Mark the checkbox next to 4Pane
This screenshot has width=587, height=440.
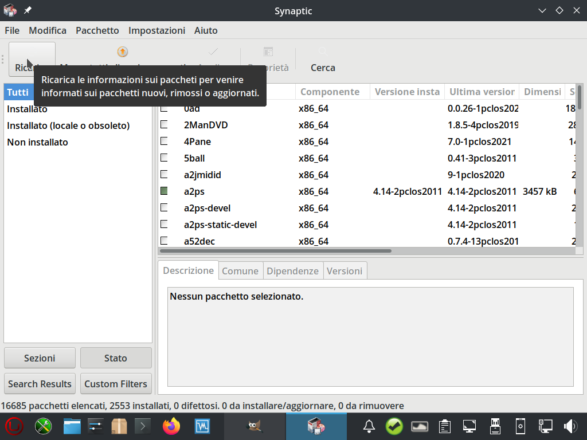[164, 142]
